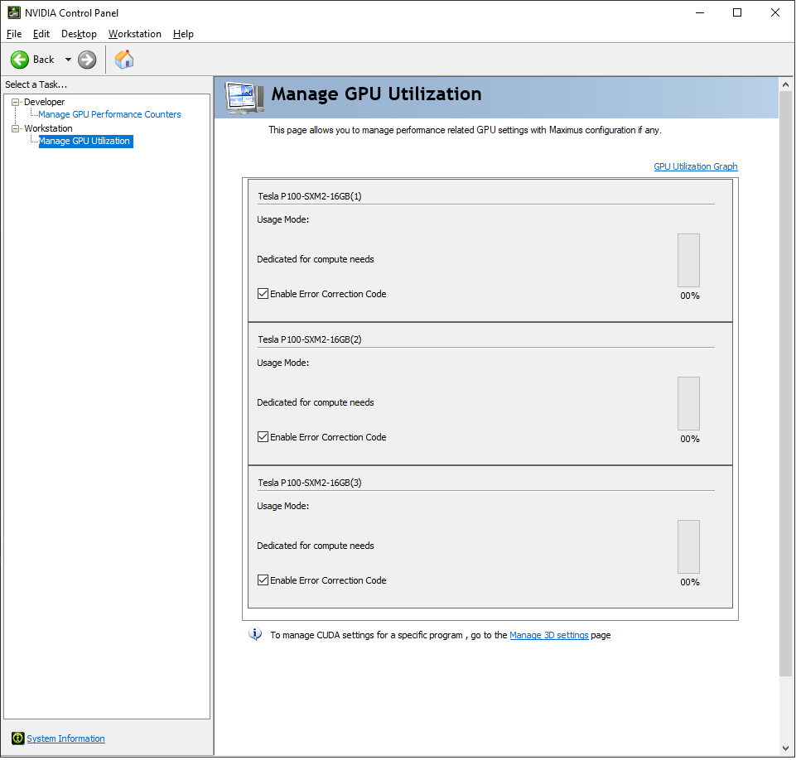801x760 pixels.
Task: Open the Help menu
Action: point(185,34)
